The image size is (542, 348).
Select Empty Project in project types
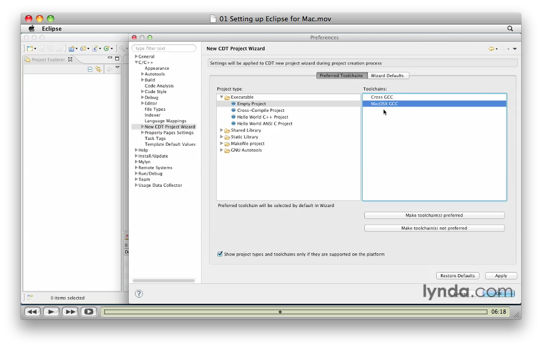(251, 104)
